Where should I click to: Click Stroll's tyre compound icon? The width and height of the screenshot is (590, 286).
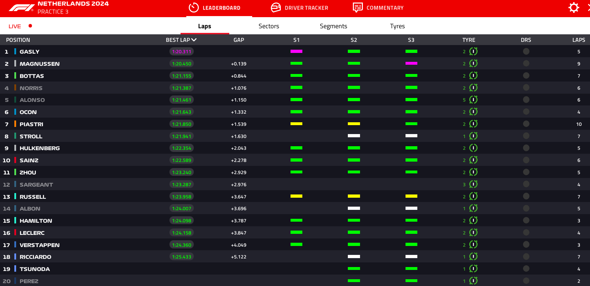point(473,136)
